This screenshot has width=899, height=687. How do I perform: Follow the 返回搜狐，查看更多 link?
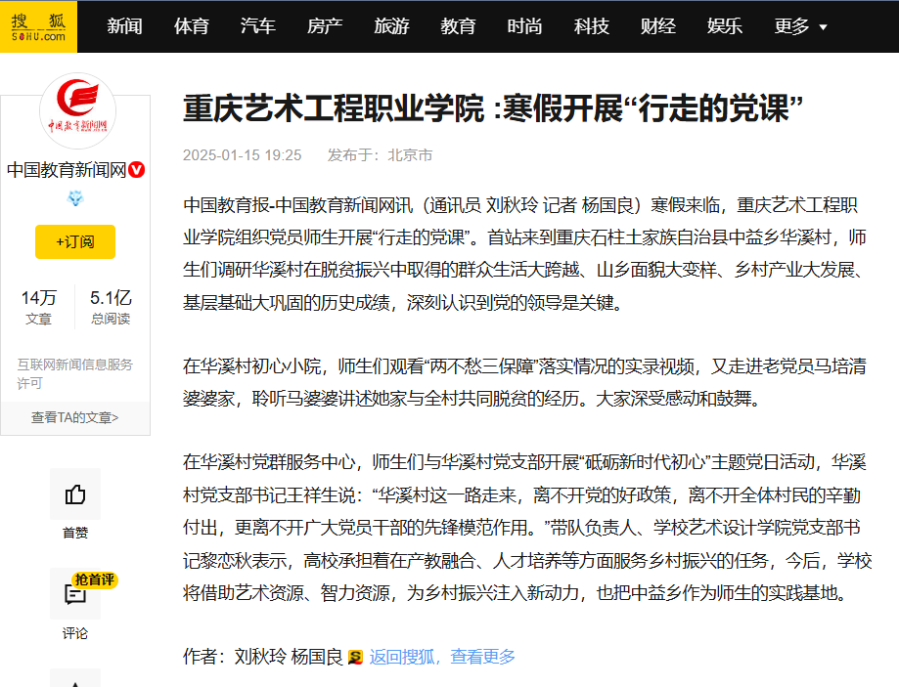point(442,657)
